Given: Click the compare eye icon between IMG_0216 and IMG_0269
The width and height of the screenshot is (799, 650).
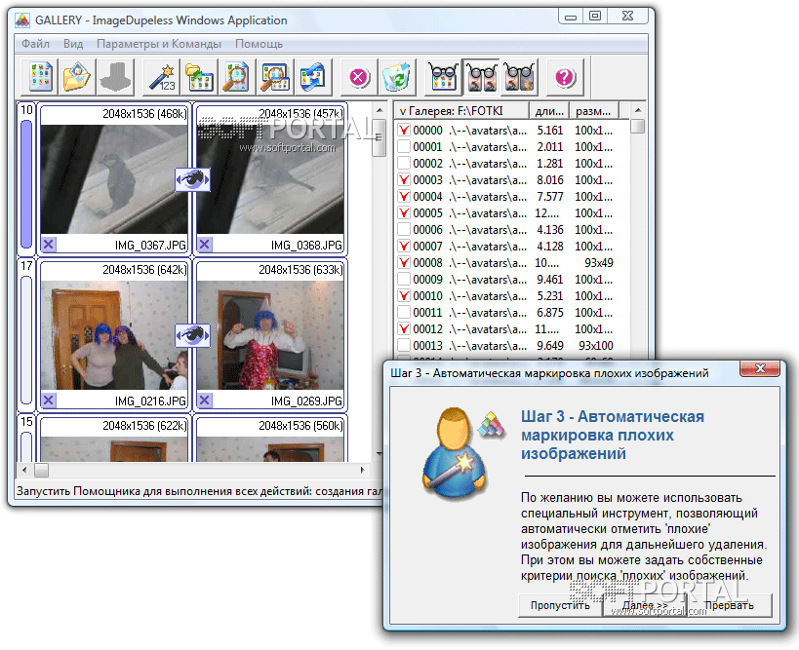Looking at the screenshot, I should [192, 335].
